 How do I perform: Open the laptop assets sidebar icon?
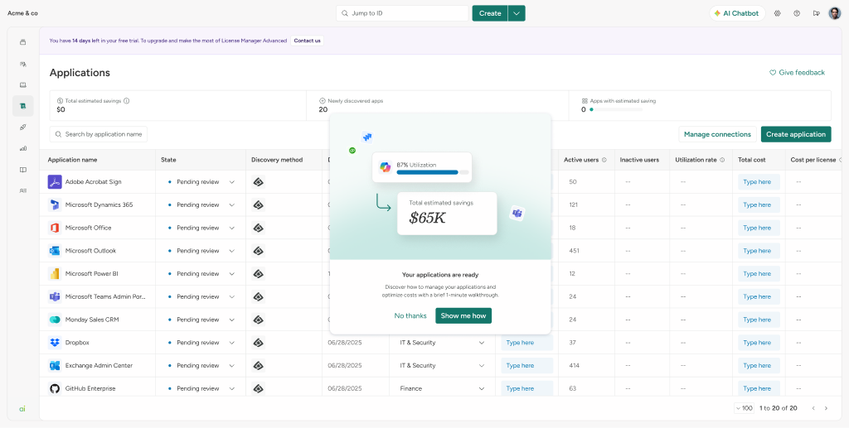22,84
